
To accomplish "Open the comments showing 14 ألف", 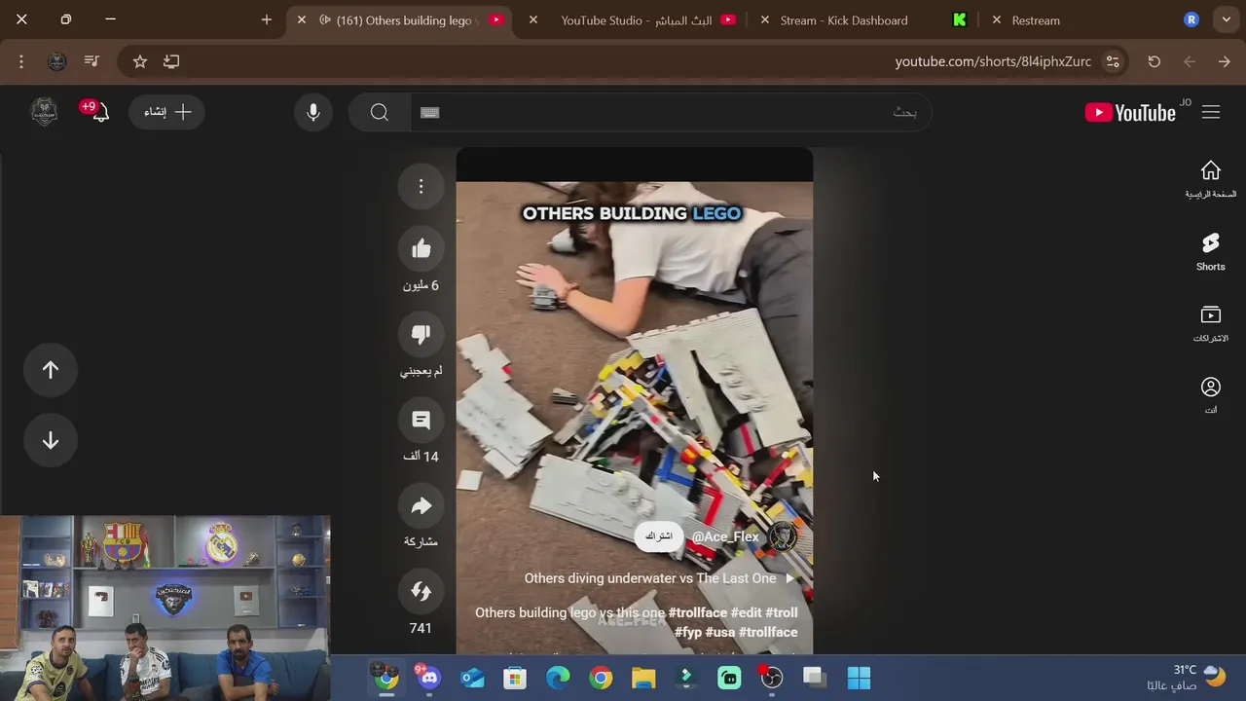I will pos(421,421).
